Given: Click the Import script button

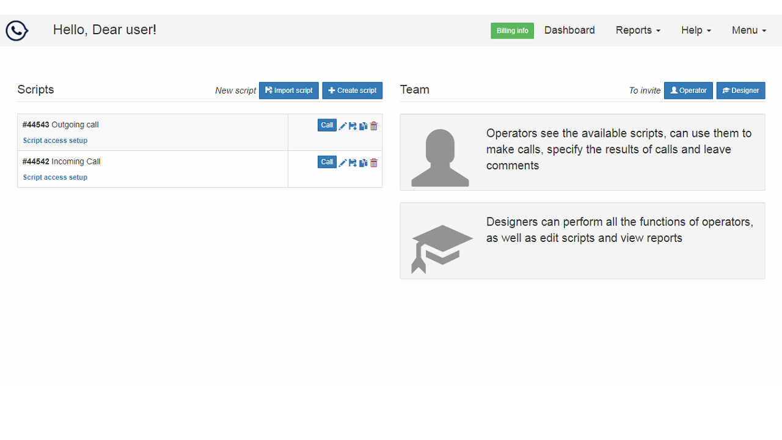Looking at the screenshot, I should click(288, 90).
